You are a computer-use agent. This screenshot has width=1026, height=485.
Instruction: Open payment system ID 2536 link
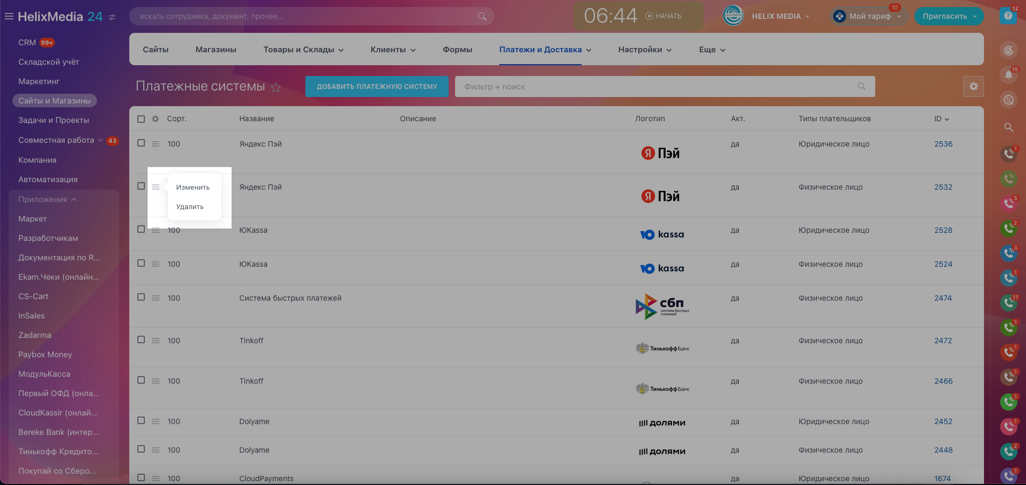(x=943, y=144)
